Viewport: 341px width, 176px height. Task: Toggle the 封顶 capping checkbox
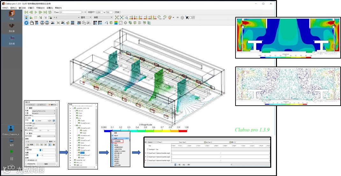(x=26, y=118)
